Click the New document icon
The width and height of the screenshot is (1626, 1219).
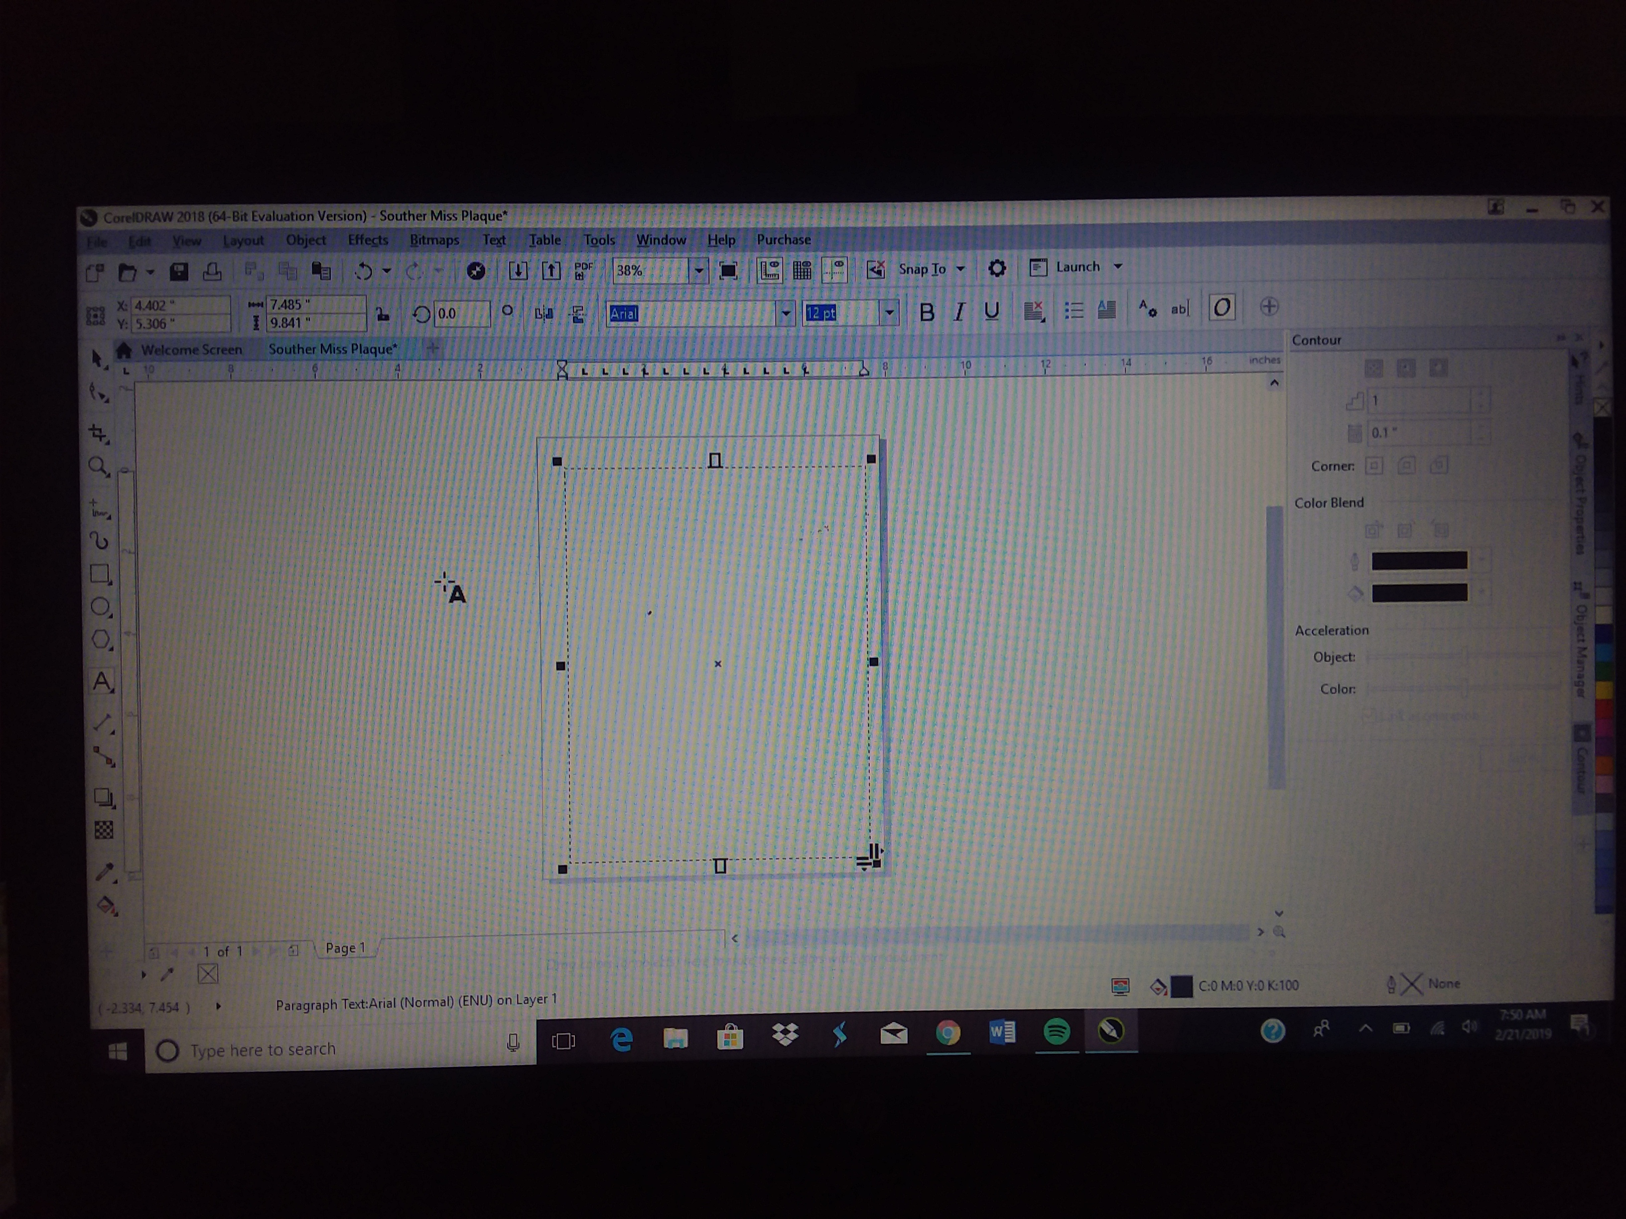click(x=95, y=273)
